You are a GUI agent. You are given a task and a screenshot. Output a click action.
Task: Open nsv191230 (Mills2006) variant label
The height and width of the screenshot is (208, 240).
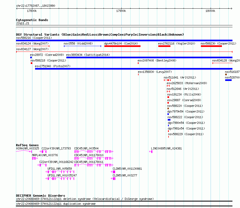click(184, 94)
